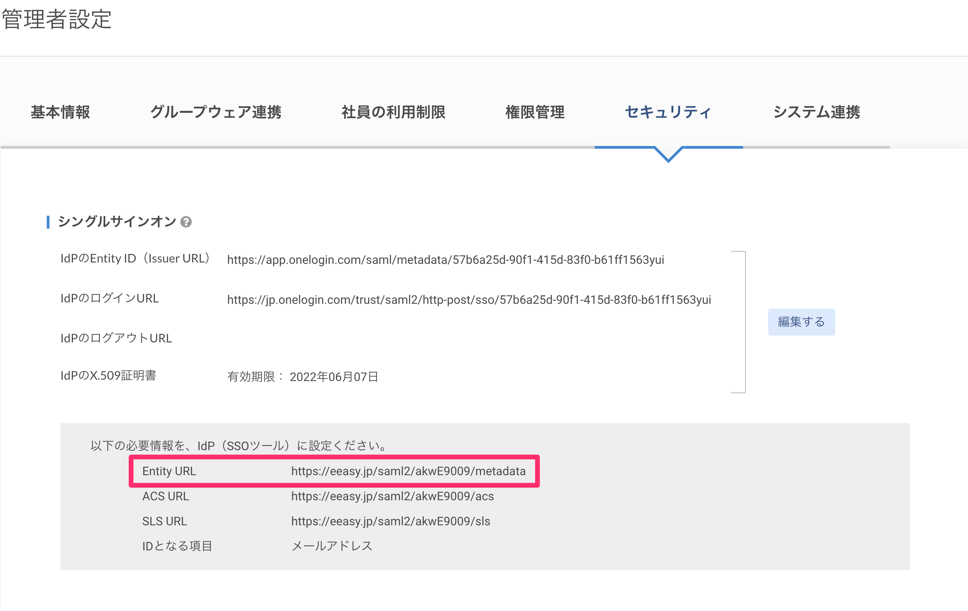
Task: Click the Entity URL label
Action: tap(169, 471)
